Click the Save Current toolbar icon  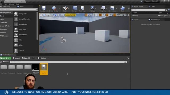point(44,8)
